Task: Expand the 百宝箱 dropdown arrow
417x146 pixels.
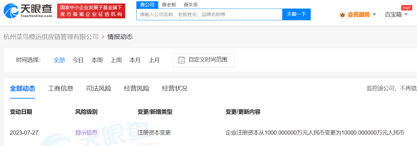Action: (406, 15)
